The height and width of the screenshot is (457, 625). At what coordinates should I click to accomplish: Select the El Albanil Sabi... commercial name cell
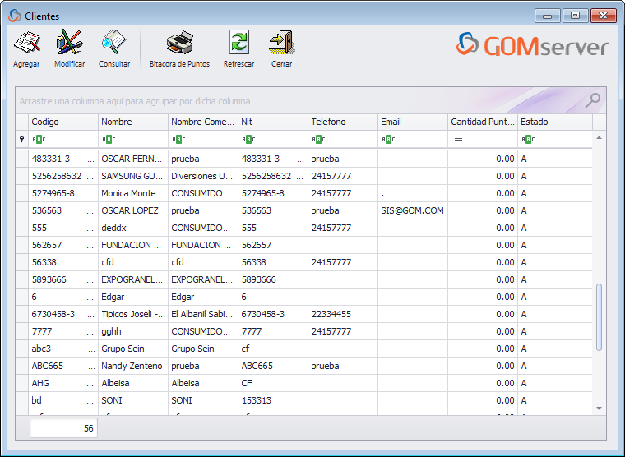pyautogui.click(x=203, y=314)
